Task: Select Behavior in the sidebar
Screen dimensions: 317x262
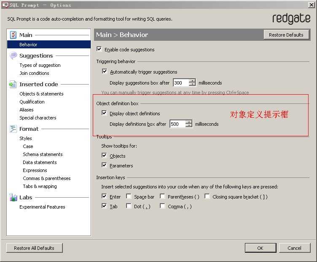Action: [49, 45]
